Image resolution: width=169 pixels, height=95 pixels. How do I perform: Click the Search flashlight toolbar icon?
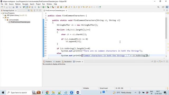(69, 7)
